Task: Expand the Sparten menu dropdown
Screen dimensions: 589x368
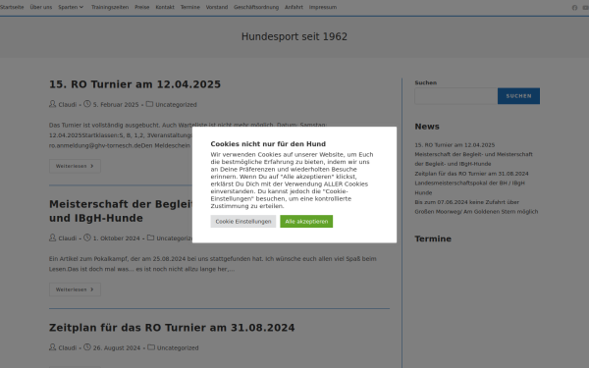Action: 71,7
